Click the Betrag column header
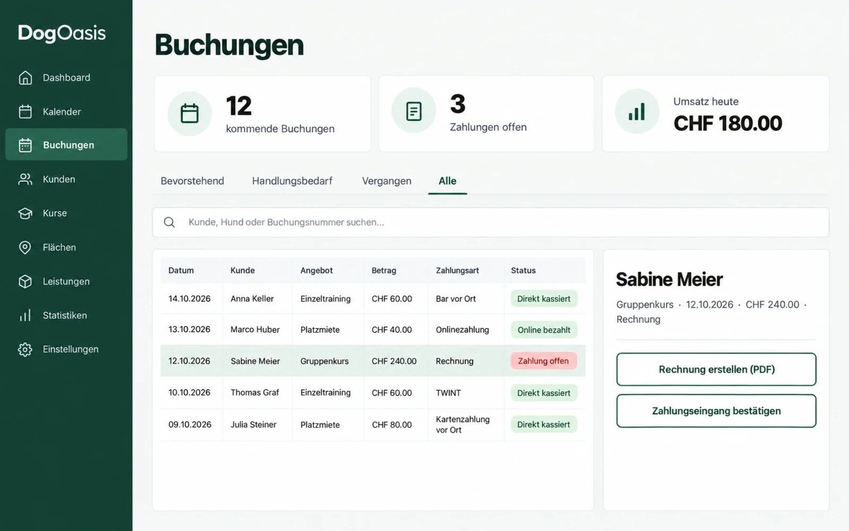The height and width of the screenshot is (531, 849). (x=384, y=270)
